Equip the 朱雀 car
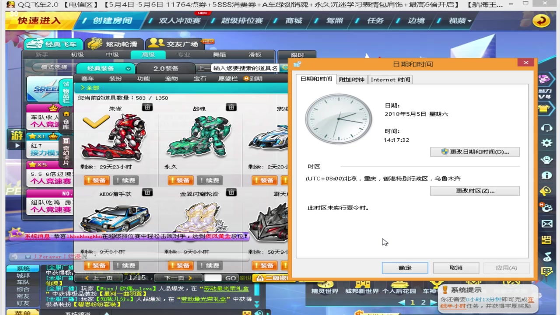The image size is (560, 315). click(97, 180)
